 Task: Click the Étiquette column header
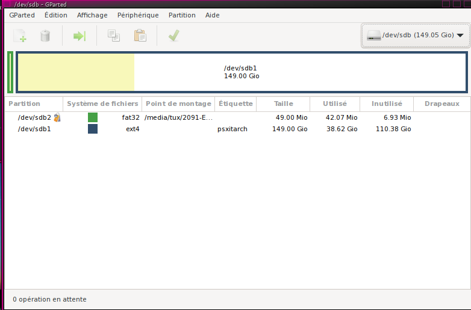click(x=235, y=104)
